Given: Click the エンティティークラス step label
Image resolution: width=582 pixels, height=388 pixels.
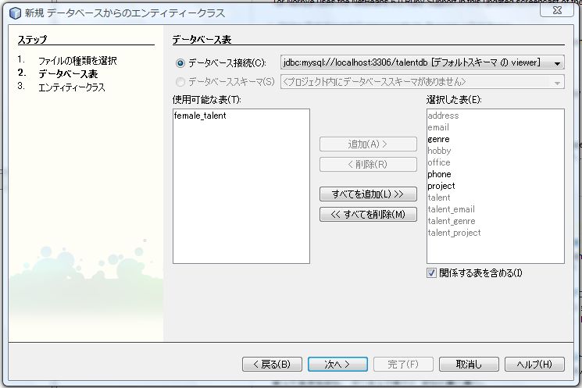Looking at the screenshot, I should [x=71, y=87].
